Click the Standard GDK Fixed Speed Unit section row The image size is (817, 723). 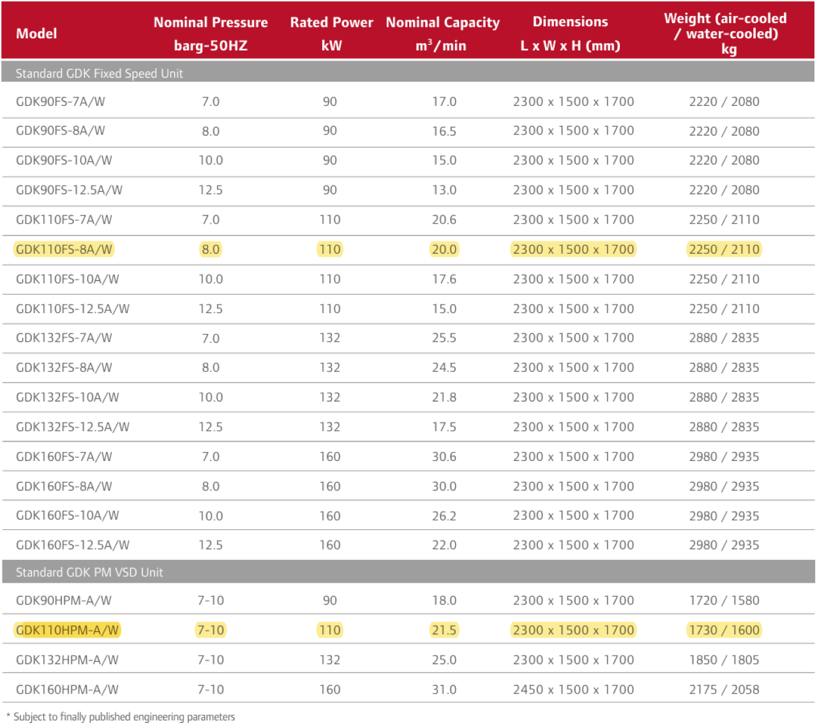pos(100,73)
